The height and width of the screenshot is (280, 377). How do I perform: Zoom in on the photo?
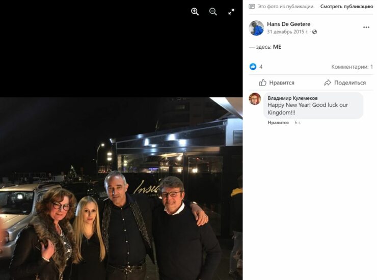195,12
